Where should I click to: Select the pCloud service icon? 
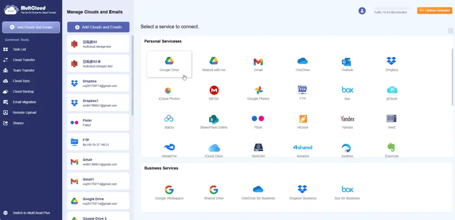click(392, 90)
